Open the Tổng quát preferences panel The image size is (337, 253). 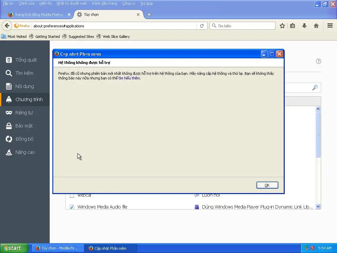pos(25,60)
